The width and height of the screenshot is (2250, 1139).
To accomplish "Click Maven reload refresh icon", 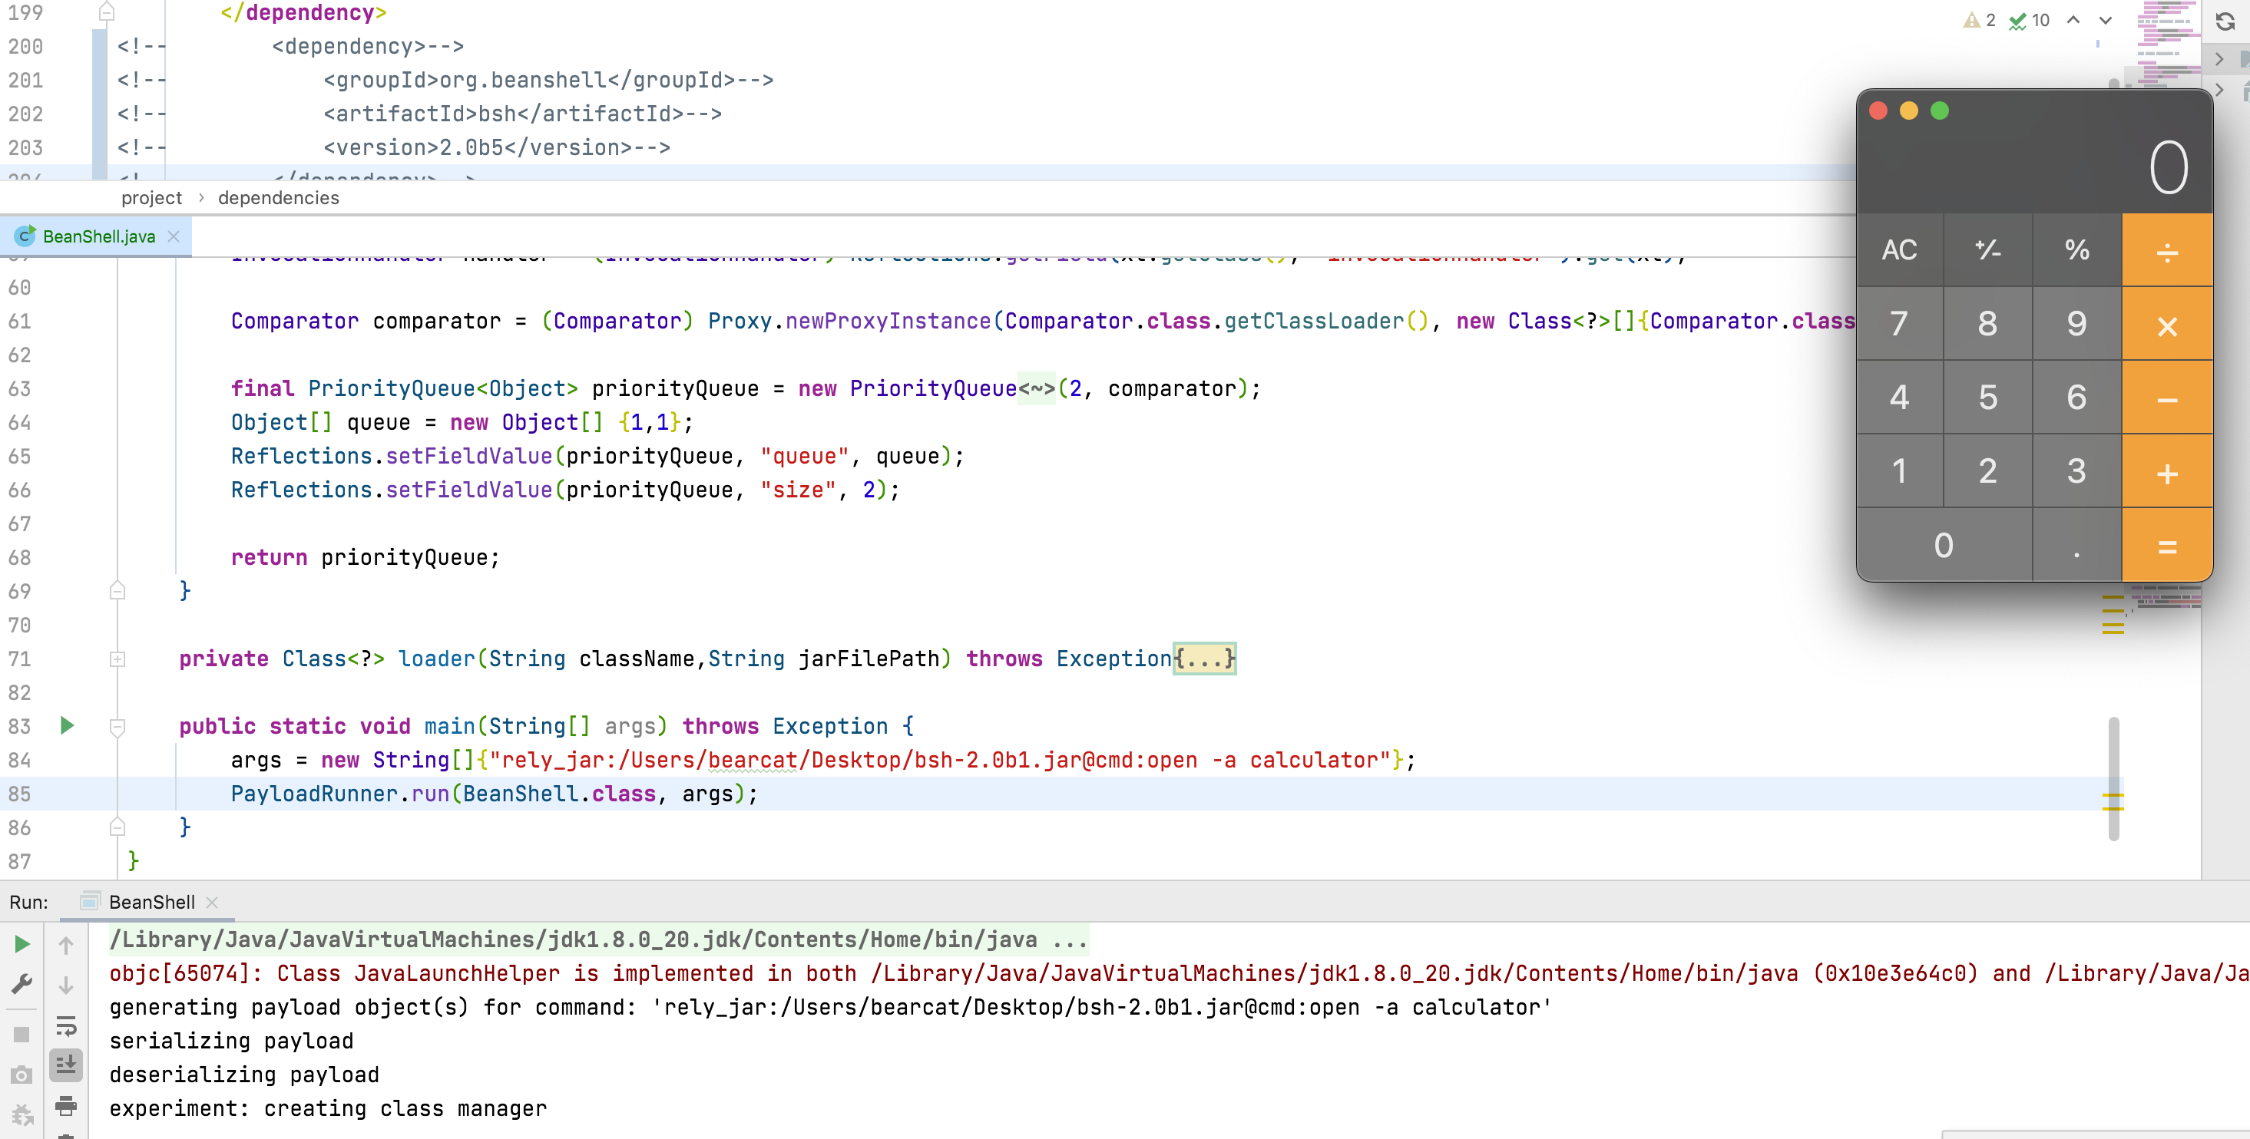I will pos(2225,21).
